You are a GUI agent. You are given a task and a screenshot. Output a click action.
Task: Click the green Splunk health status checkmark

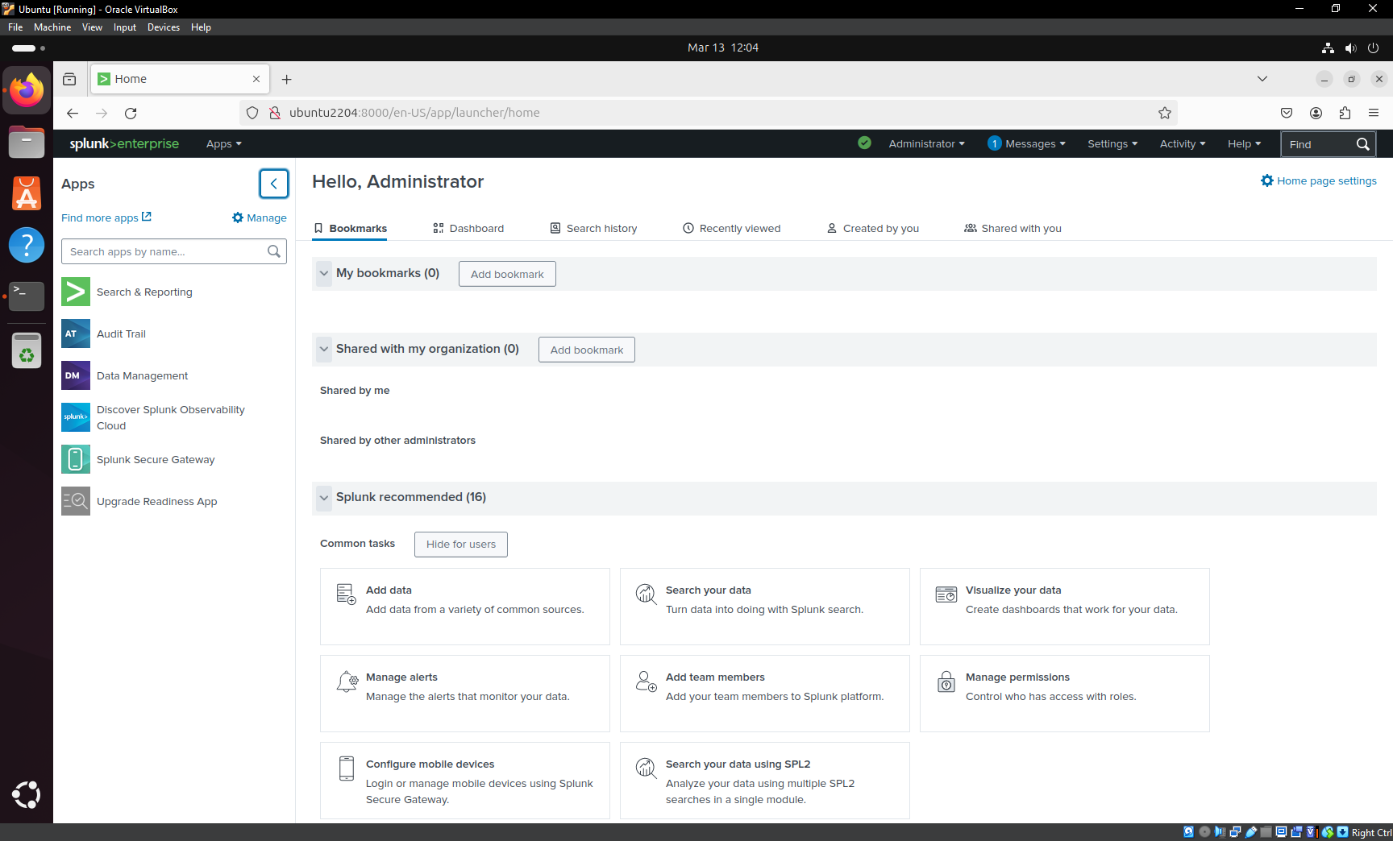tap(864, 143)
